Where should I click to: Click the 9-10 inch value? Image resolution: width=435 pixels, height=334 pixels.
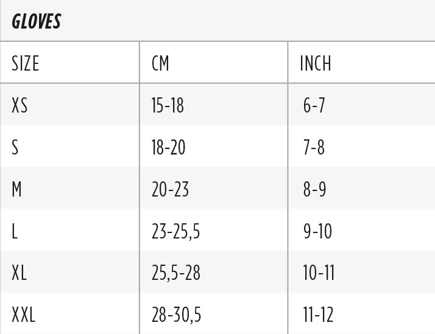(317, 231)
